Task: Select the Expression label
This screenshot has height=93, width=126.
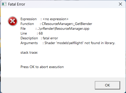Action: pyautogui.click(x=29, y=19)
